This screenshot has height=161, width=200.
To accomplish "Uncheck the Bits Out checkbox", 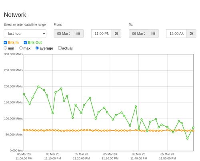I will pos(26,42).
